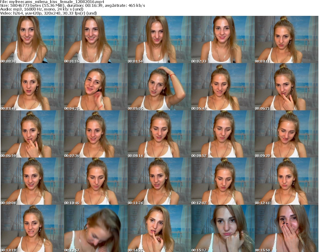The width and height of the screenshot is (319, 252).
Task: Select the thumbnail stamped 00:15:50
Action: click(287, 228)
